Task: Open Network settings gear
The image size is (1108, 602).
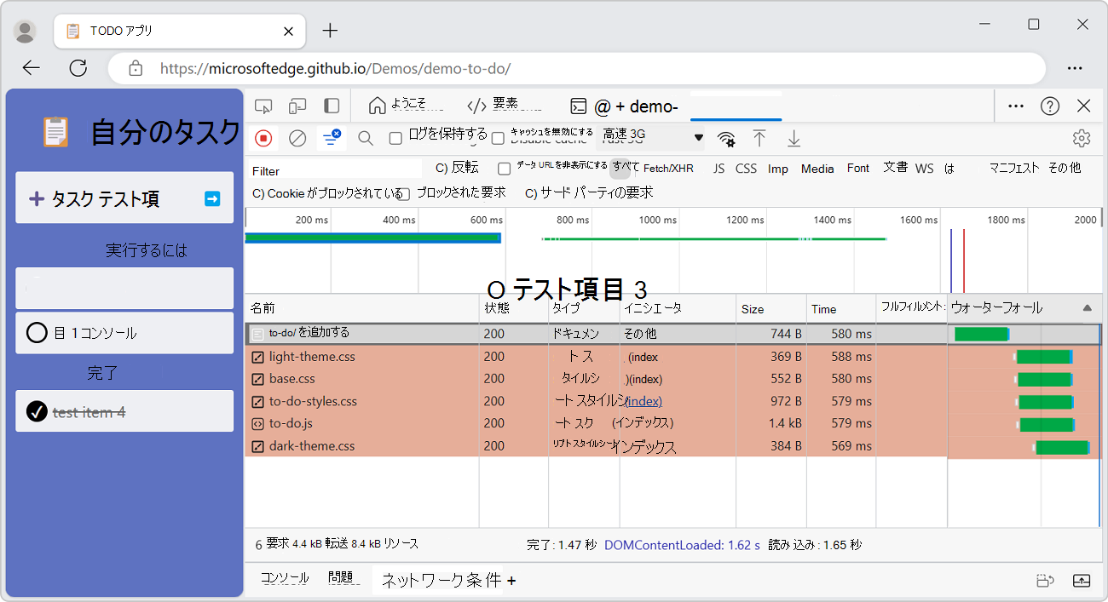Action: tap(1082, 138)
